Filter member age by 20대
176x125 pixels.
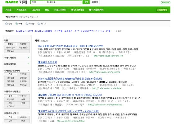pos(23,100)
